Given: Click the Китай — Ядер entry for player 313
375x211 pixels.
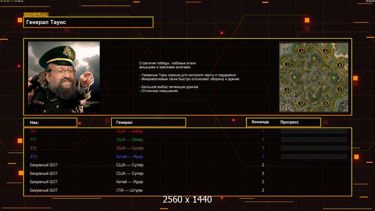Looking at the screenshot, I should [129, 156].
